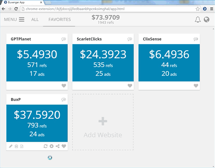Open BuxP notes document icon

(22, 146)
